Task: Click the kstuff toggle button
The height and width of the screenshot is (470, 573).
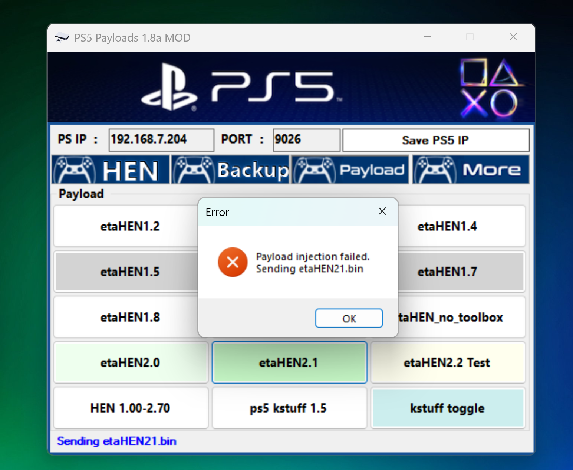Action: [x=448, y=408]
